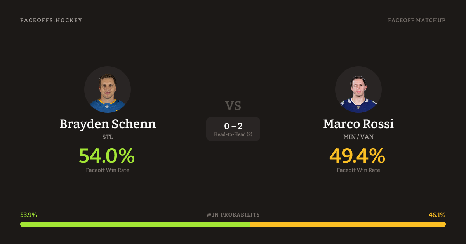Screen dimensions: 466x244
Task: Open Brayden Schenn's headshot photo
Action: (x=108, y=89)
